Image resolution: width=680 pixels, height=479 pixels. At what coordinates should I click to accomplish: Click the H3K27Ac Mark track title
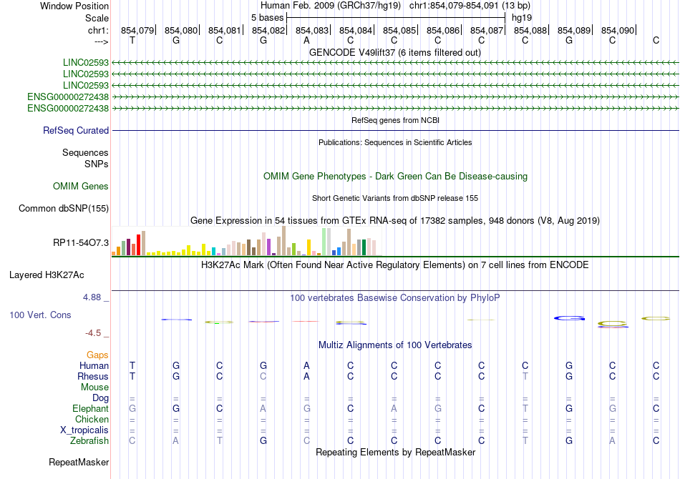[395, 265]
